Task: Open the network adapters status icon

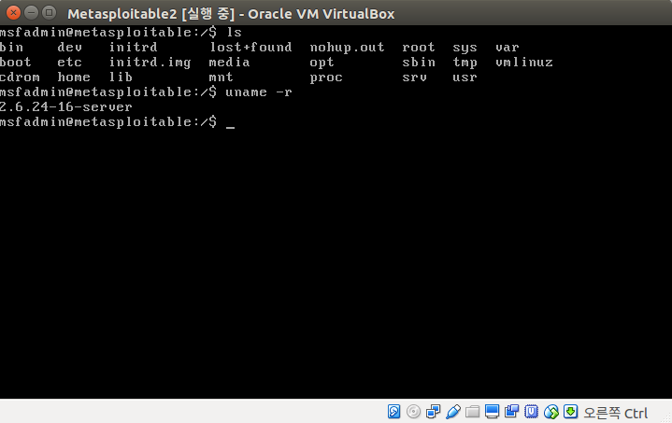Action: pyautogui.click(x=433, y=412)
